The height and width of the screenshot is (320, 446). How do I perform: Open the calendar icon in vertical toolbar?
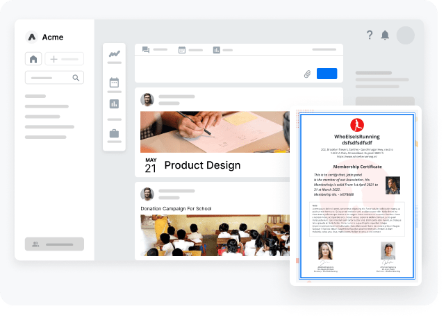click(114, 83)
